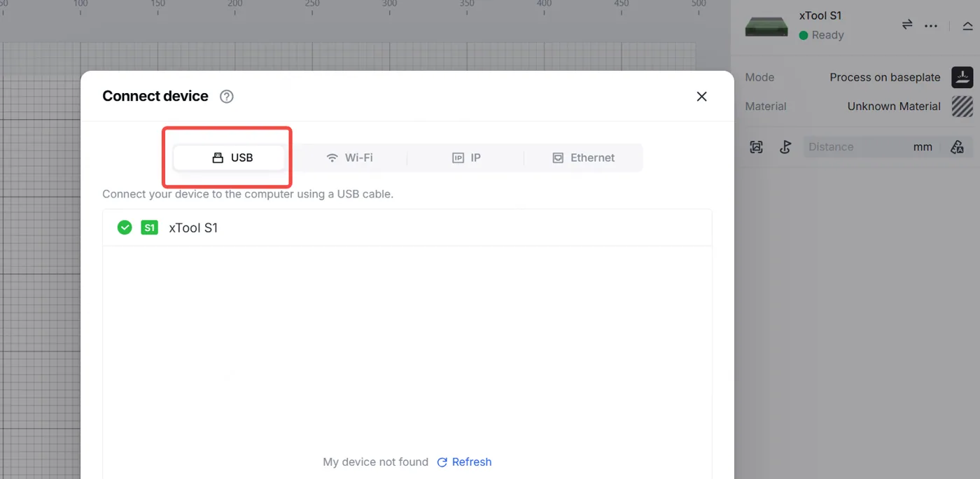Click the distance measuring tool icon
The image size is (980, 479).
click(957, 147)
